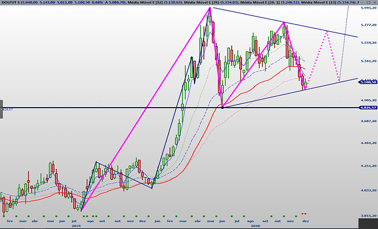Select the 5.100,50 current price tag
The width and height of the screenshot is (378, 229).
[x=368, y=83]
